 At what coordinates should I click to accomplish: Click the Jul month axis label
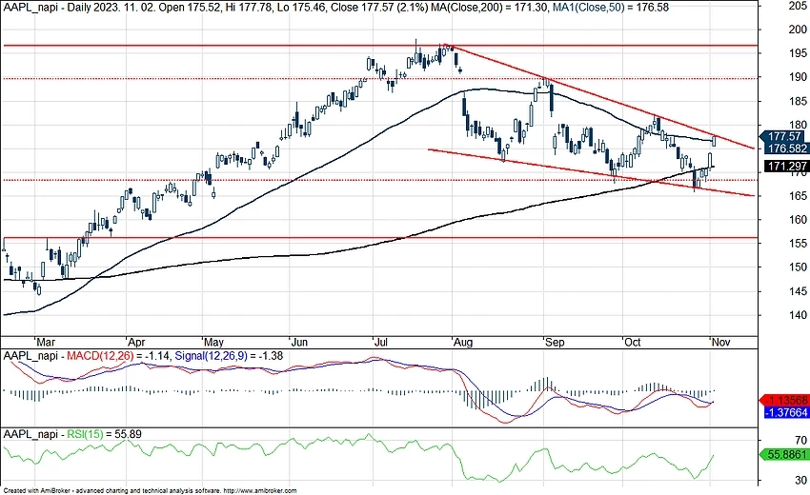click(381, 342)
